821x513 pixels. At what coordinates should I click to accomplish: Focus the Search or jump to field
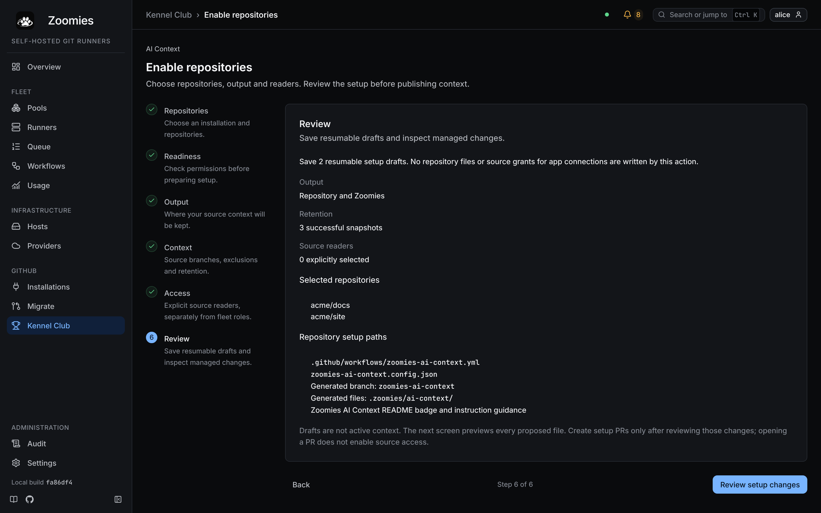click(x=708, y=15)
